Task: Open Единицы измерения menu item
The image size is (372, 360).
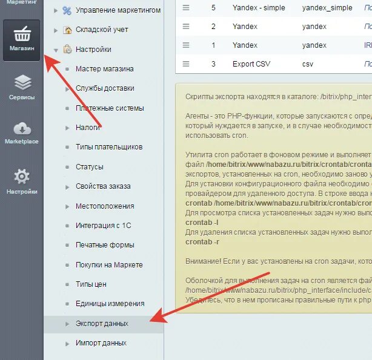Action: 110,304
